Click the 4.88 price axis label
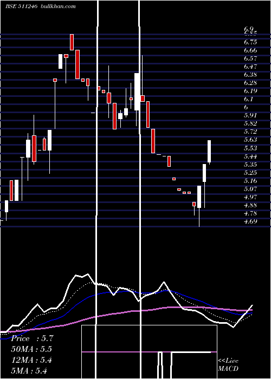Viewport: 271px width, 379px height. pyautogui.click(x=250, y=205)
